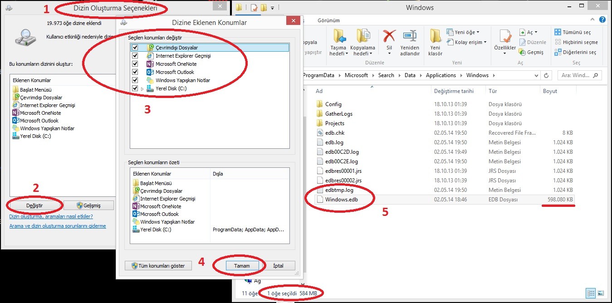Screen dimensions: 612x303
Task: Go to ProgramData in address breadcrumb
Action: tap(319, 75)
